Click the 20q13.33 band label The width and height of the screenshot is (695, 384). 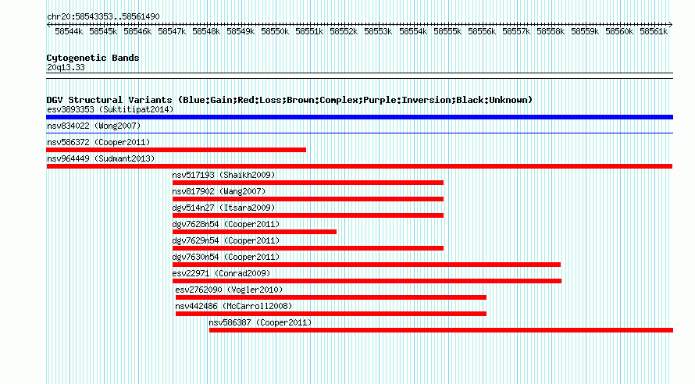(66, 67)
